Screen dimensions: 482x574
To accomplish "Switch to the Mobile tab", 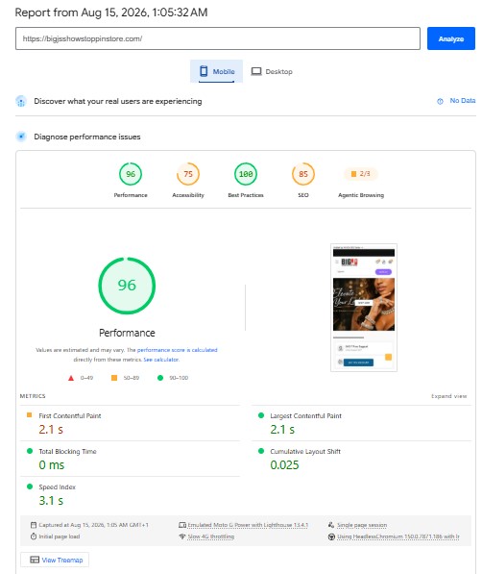I will 216,71.
